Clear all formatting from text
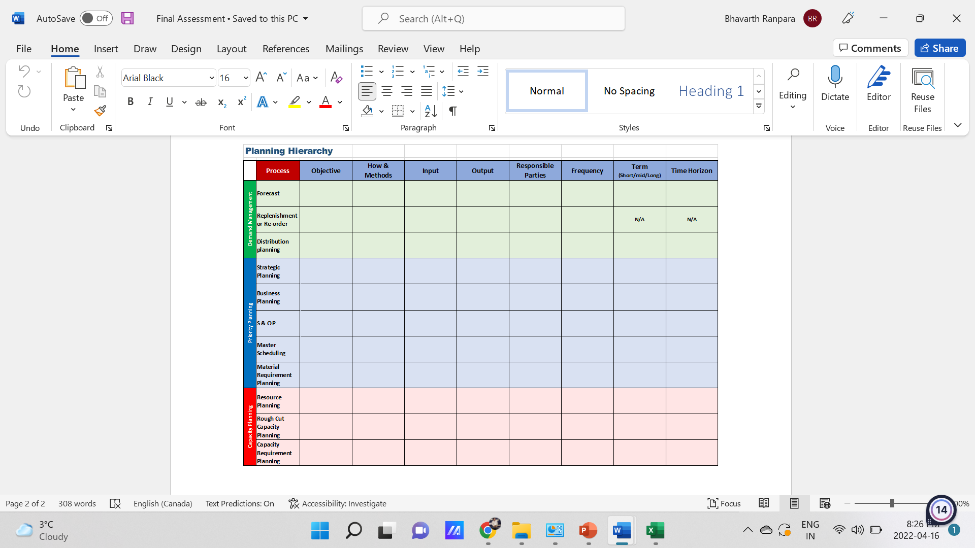Viewport: 975px width, 548px height. click(336, 77)
